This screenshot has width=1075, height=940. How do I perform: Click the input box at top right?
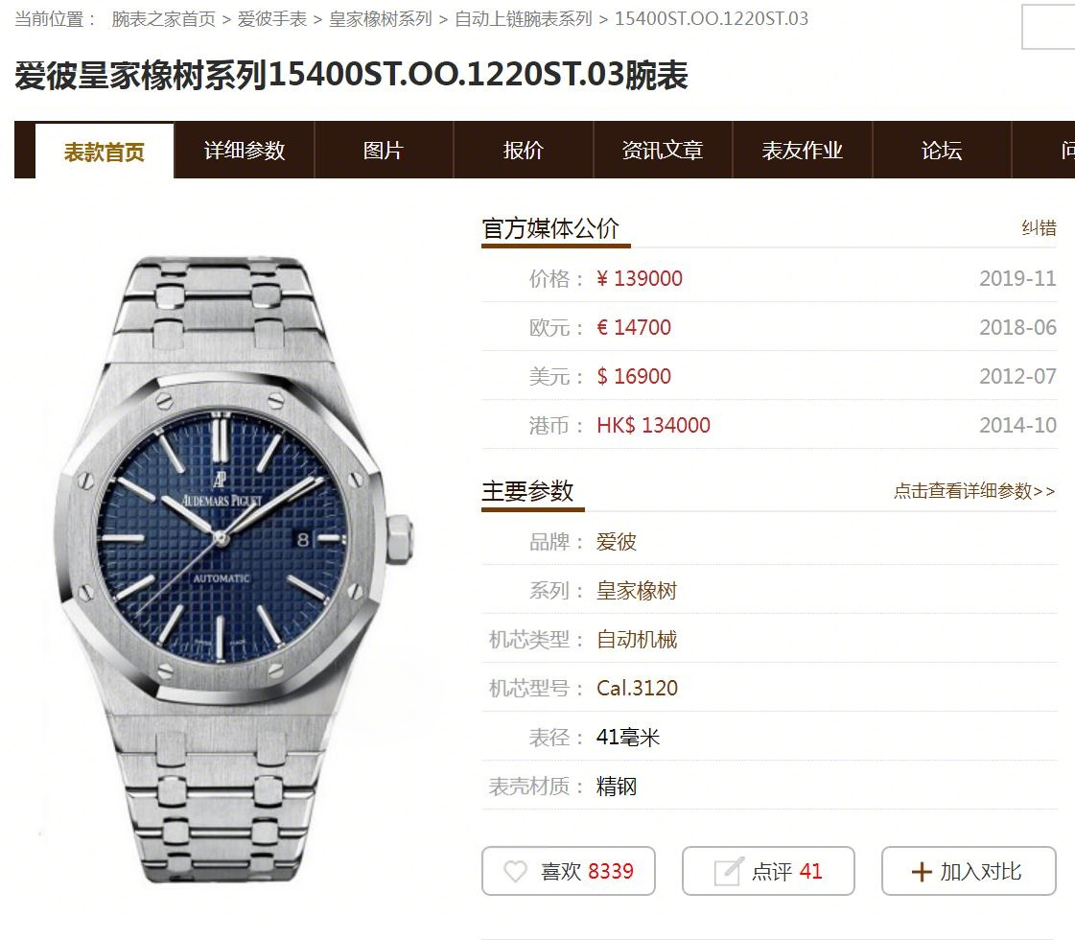(1048, 27)
